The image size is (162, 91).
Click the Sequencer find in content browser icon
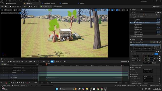pyautogui.click(x=11, y=61)
